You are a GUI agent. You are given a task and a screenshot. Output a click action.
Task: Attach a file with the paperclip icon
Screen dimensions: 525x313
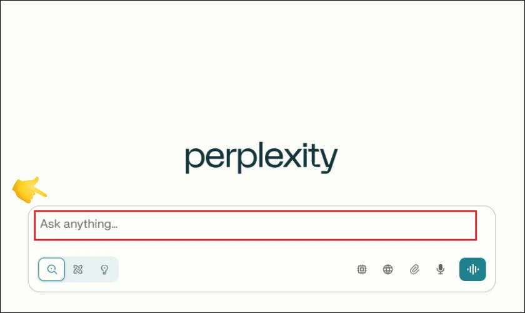coord(414,269)
